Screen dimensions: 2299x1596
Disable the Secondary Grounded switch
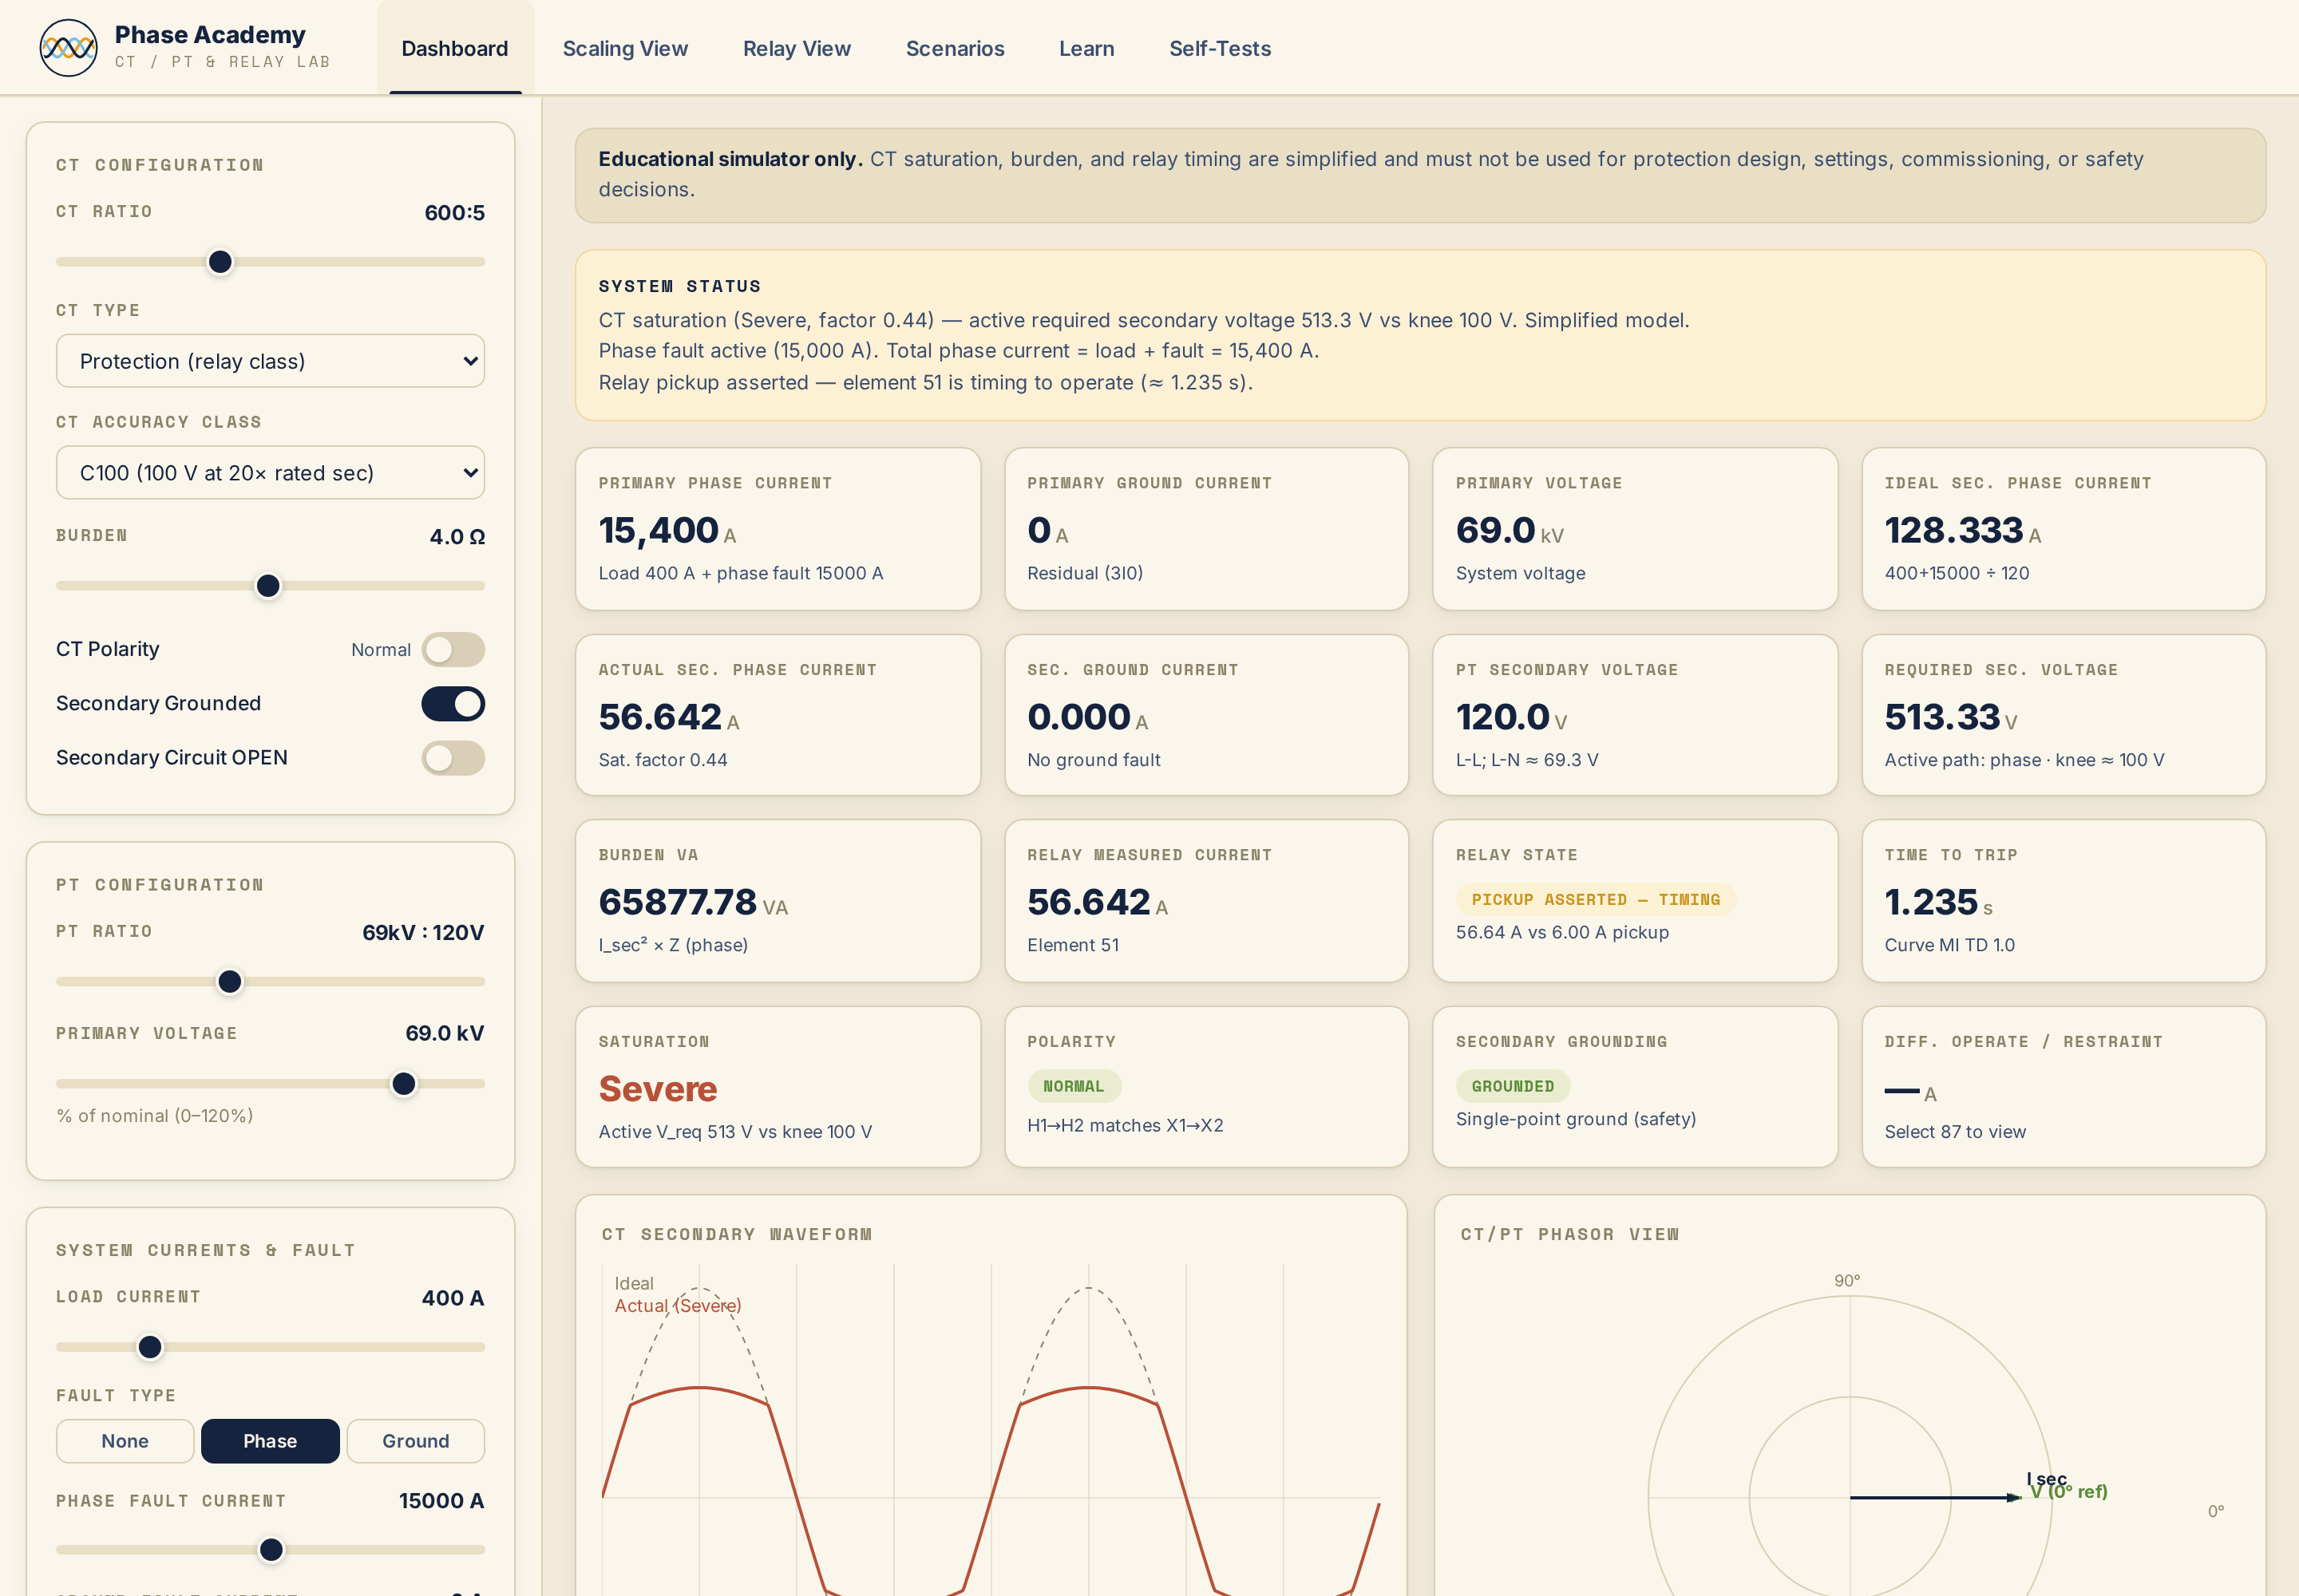pos(453,704)
